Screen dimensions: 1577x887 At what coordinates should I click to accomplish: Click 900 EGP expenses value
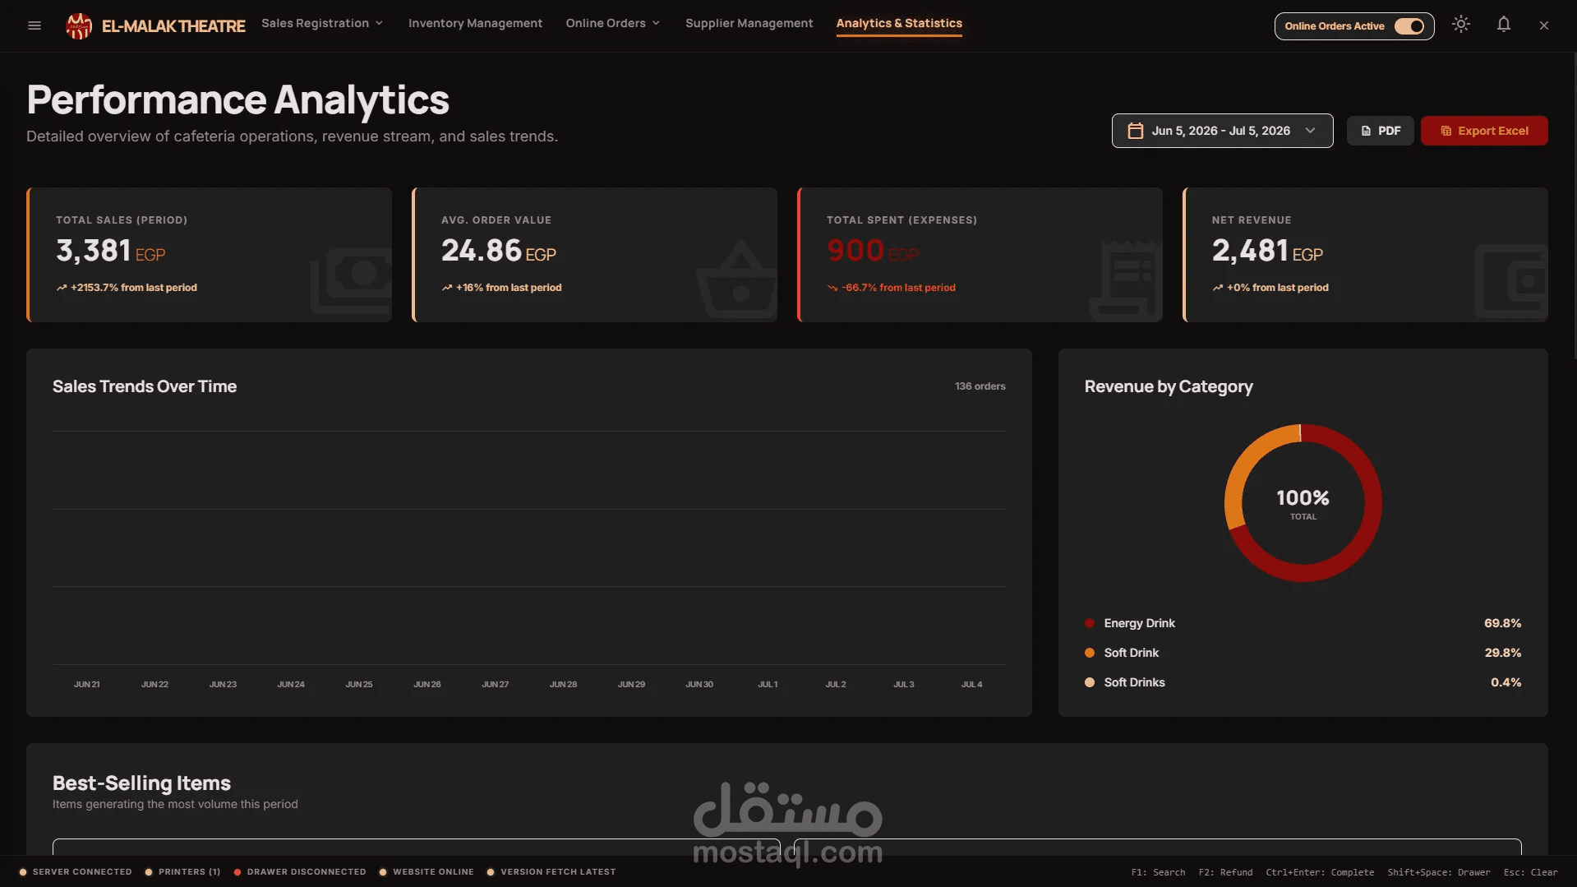tap(873, 251)
